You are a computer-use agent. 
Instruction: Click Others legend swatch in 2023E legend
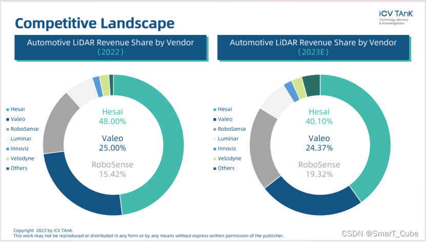tap(215, 169)
